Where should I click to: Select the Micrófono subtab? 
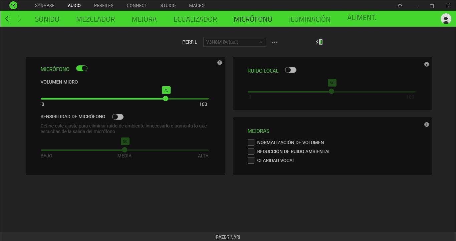coord(253,19)
